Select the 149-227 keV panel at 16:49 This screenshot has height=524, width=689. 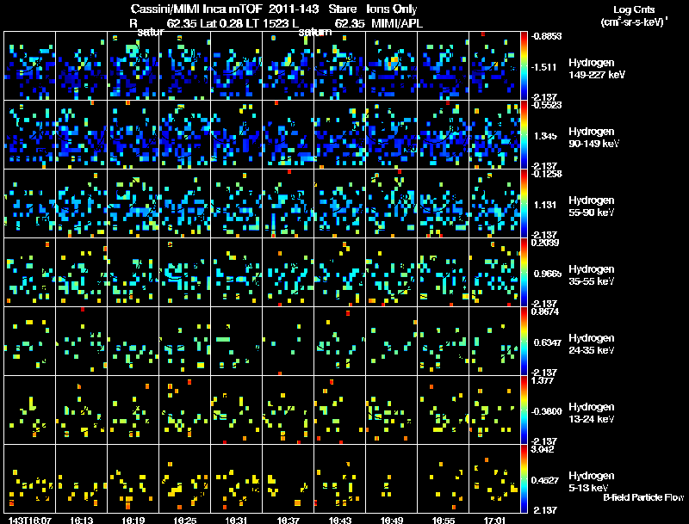point(391,66)
